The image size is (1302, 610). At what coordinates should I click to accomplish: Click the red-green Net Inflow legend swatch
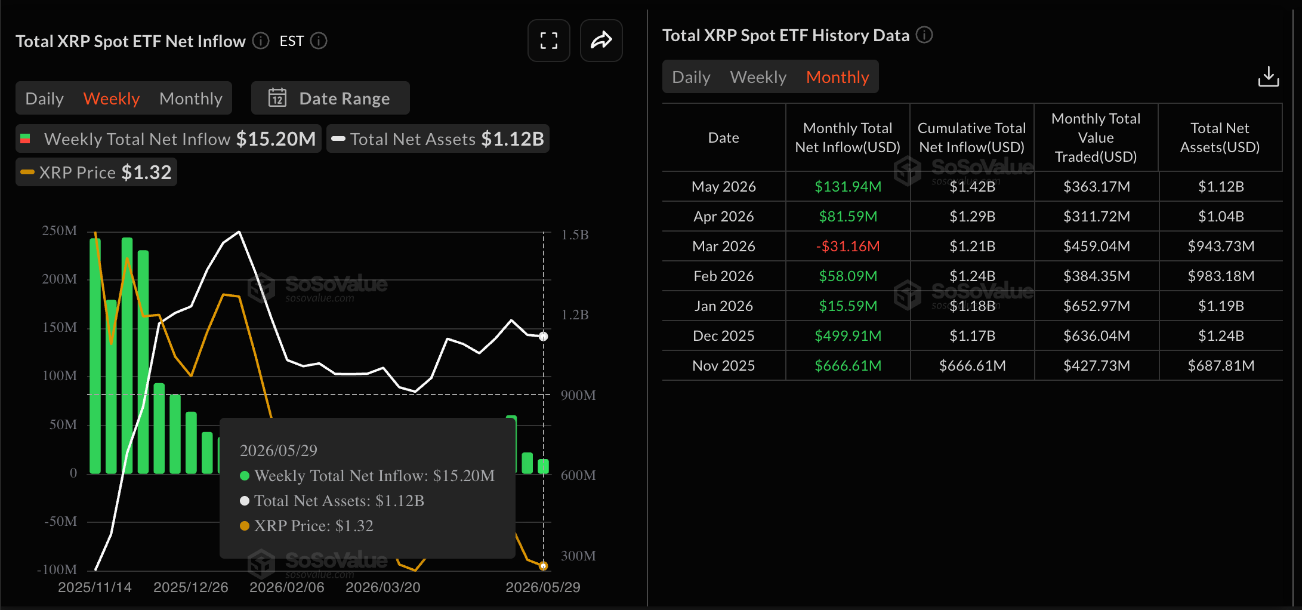25,138
